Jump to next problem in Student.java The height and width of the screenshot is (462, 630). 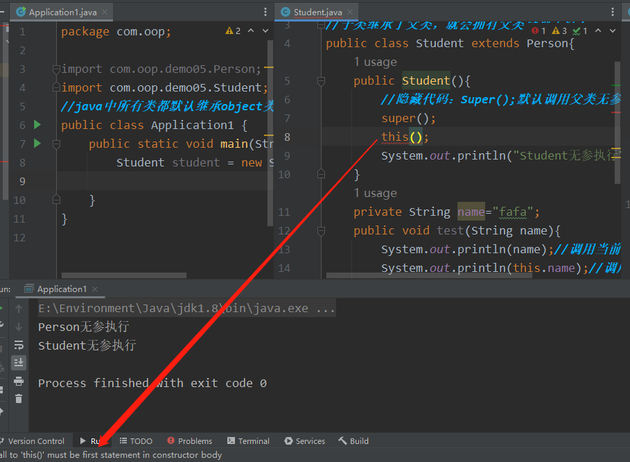click(612, 31)
